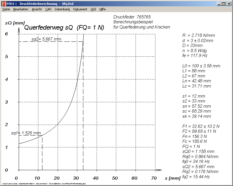The image size is (233, 186).
Task: Open the Datenbank menu
Action: (x=62, y=9)
